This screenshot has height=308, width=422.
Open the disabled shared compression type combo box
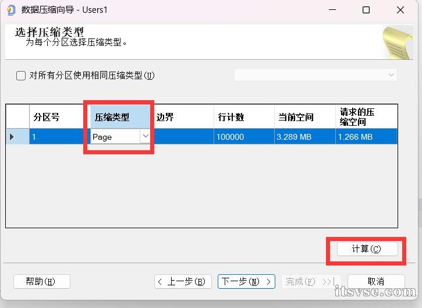(x=316, y=75)
